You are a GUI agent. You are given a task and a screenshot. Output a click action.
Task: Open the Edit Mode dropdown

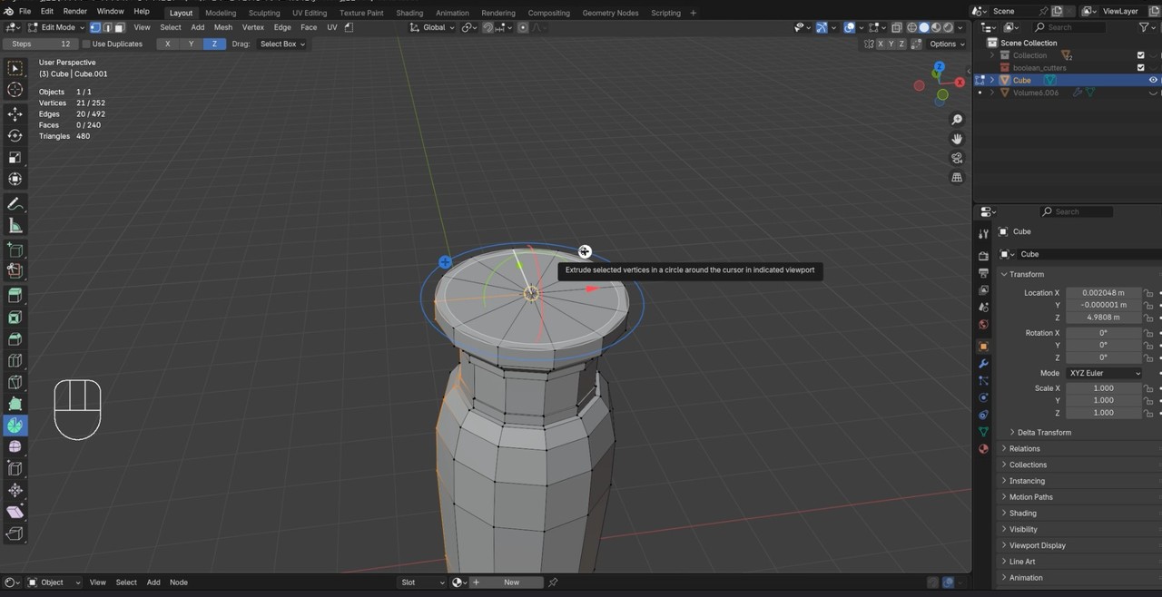pos(56,27)
